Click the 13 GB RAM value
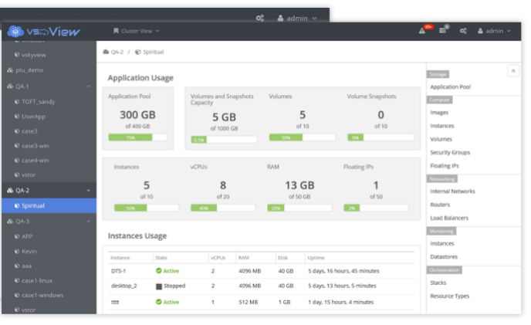Image resolution: width=531 pixels, height=325 pixels. 299,185
